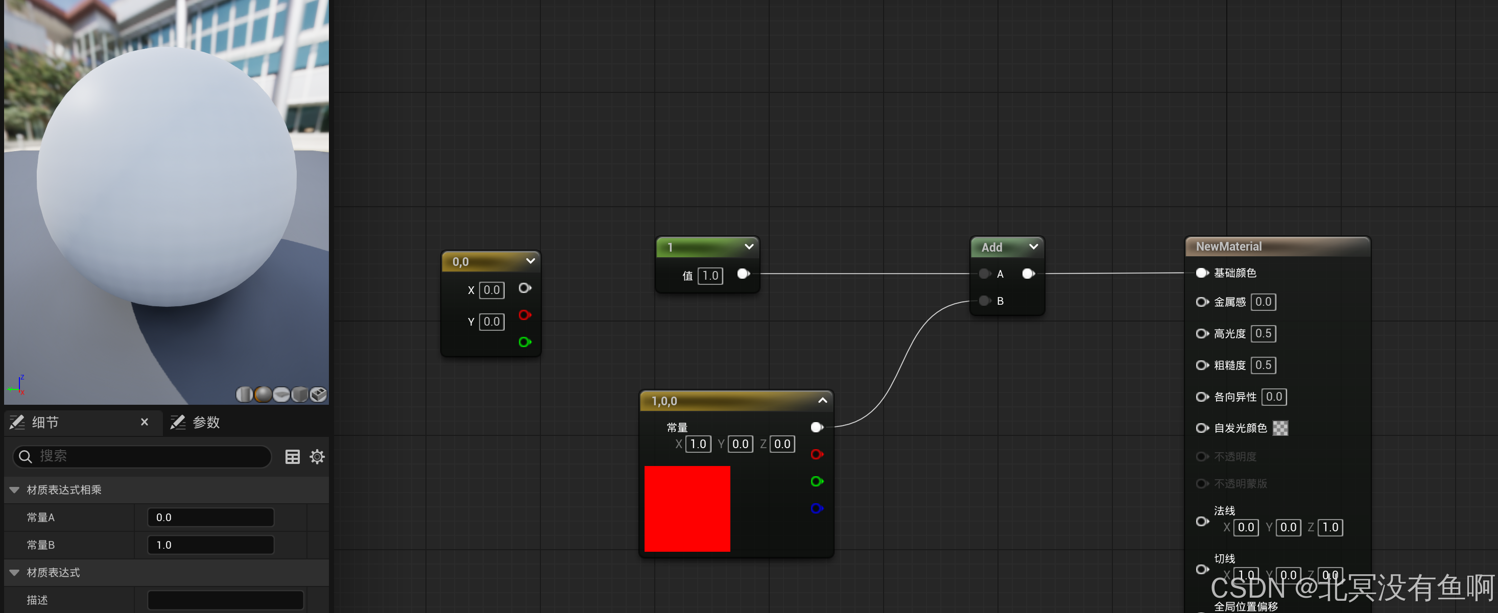Expand the Add node chevron
1498x613 pixels.
[x=1033, y=247]
